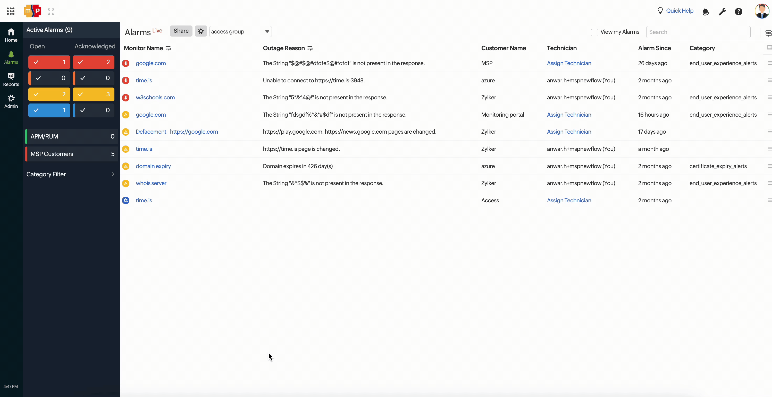772x397 pixels.
Task: Click the Share button
Action: (181, 31)
